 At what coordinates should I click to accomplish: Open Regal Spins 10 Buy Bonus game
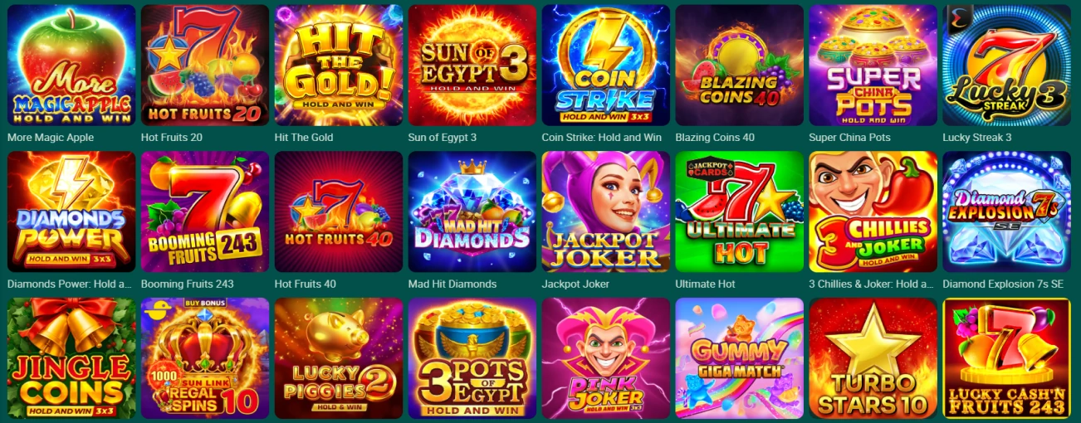205,358
